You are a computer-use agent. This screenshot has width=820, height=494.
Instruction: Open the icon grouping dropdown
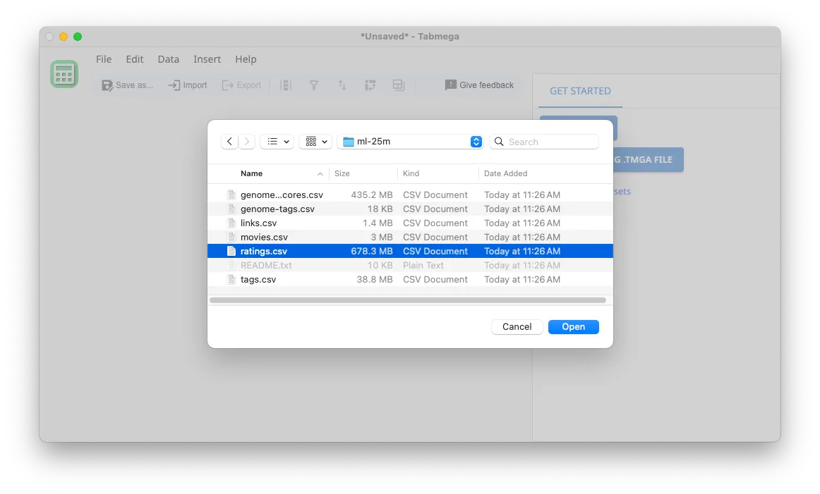tap(315, 141)
